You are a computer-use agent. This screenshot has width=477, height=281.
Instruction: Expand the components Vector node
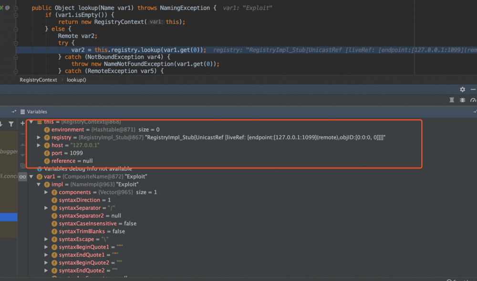[x=46, y=192]
